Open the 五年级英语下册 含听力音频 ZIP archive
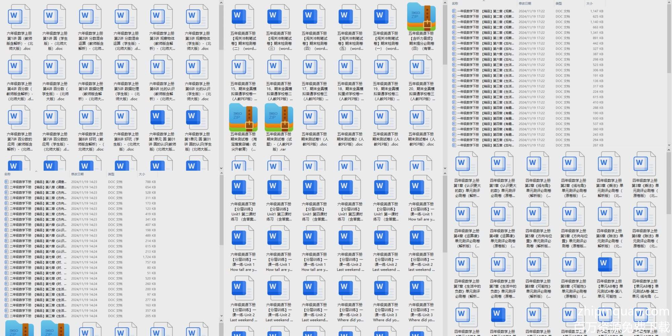Screen dimensions: 672x336 [421, 17]
